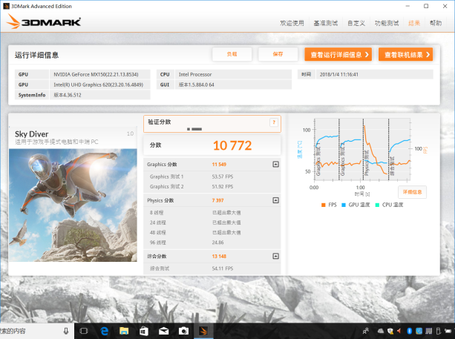
Task: Select the Graphics 测试 1 row
Action: 212,177
